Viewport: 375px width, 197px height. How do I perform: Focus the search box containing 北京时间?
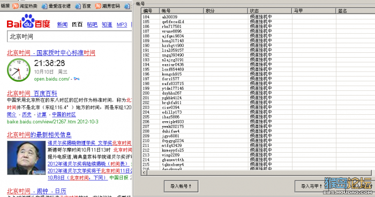tap(69, 37)
